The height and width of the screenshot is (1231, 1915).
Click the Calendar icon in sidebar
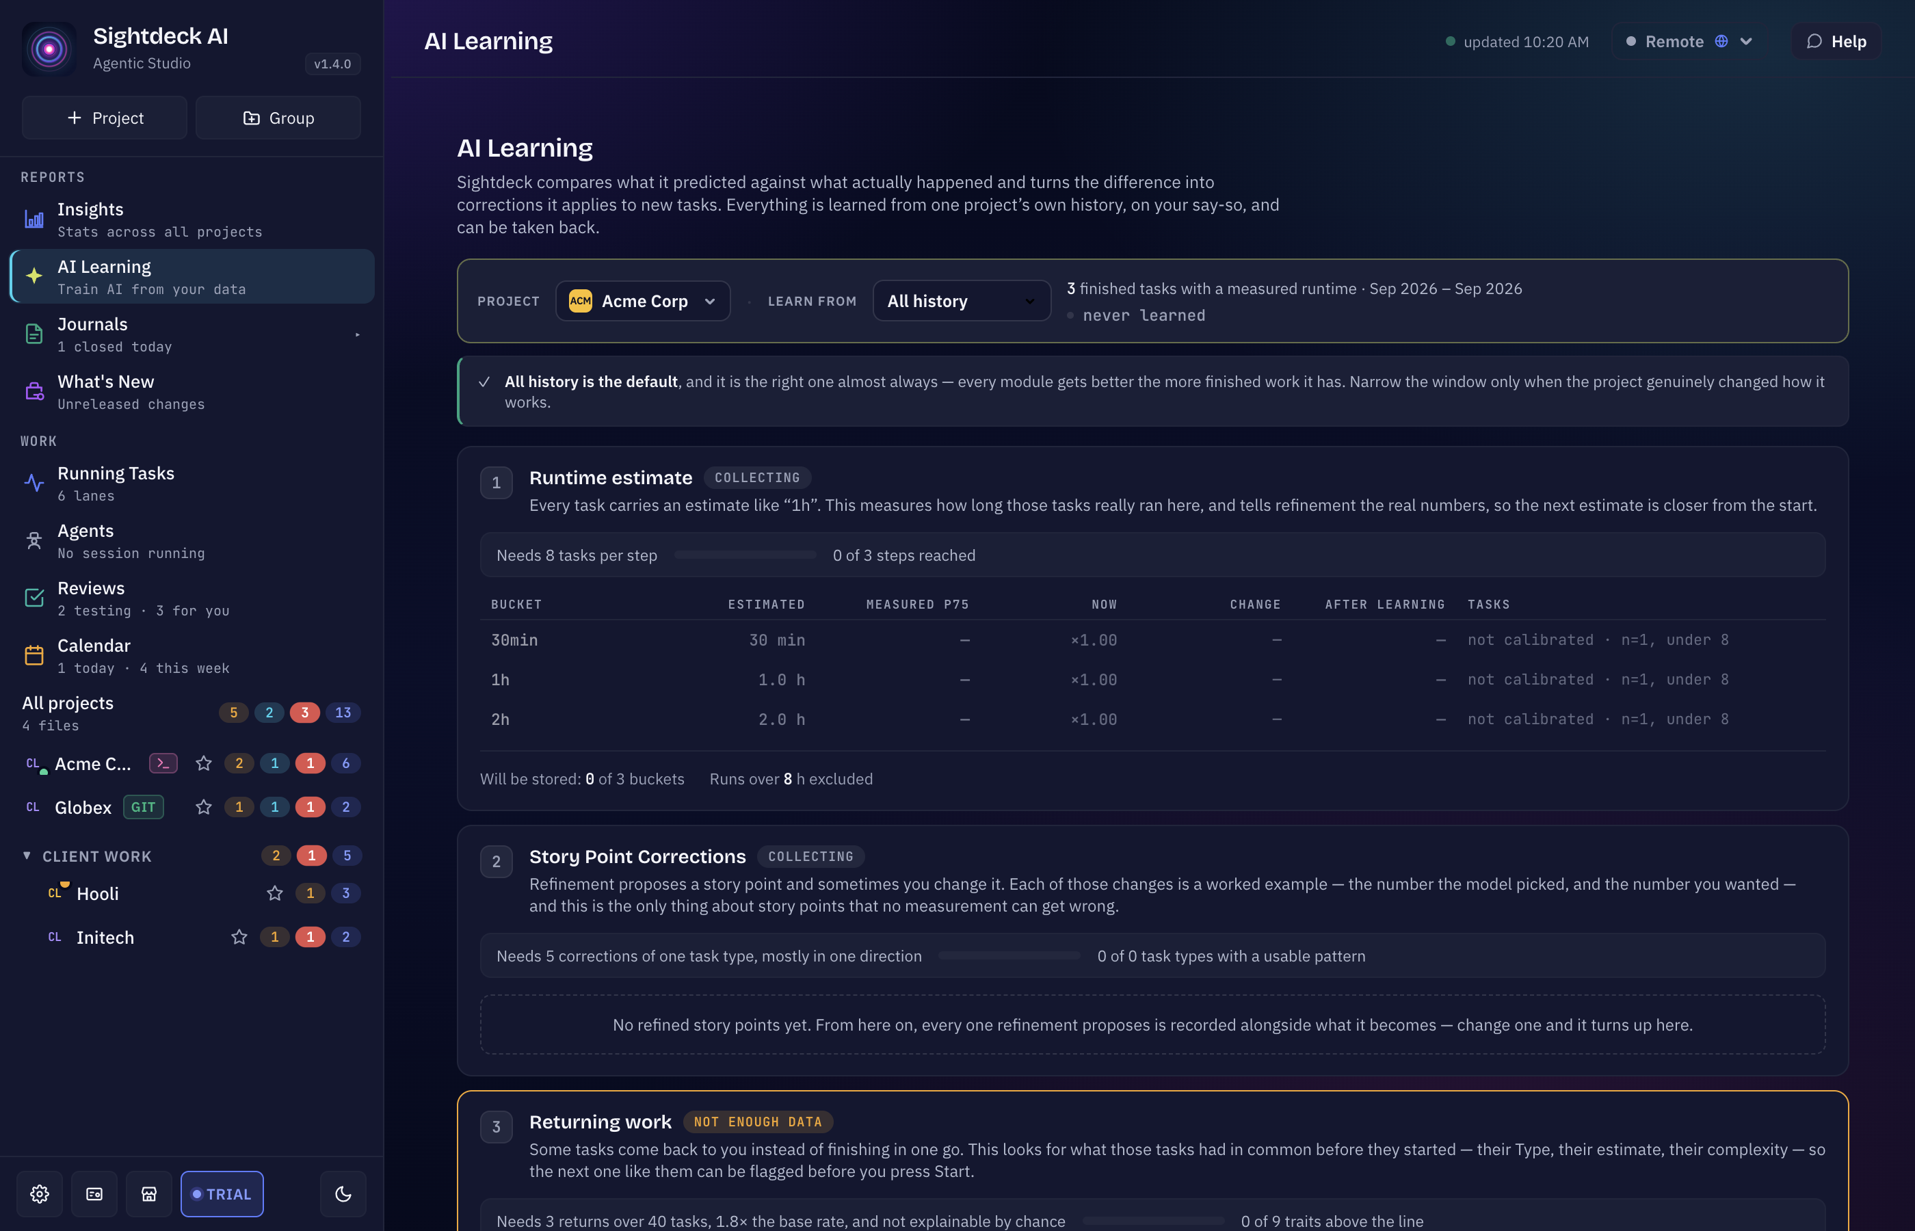pyautogui.click(x=34, y=655)
